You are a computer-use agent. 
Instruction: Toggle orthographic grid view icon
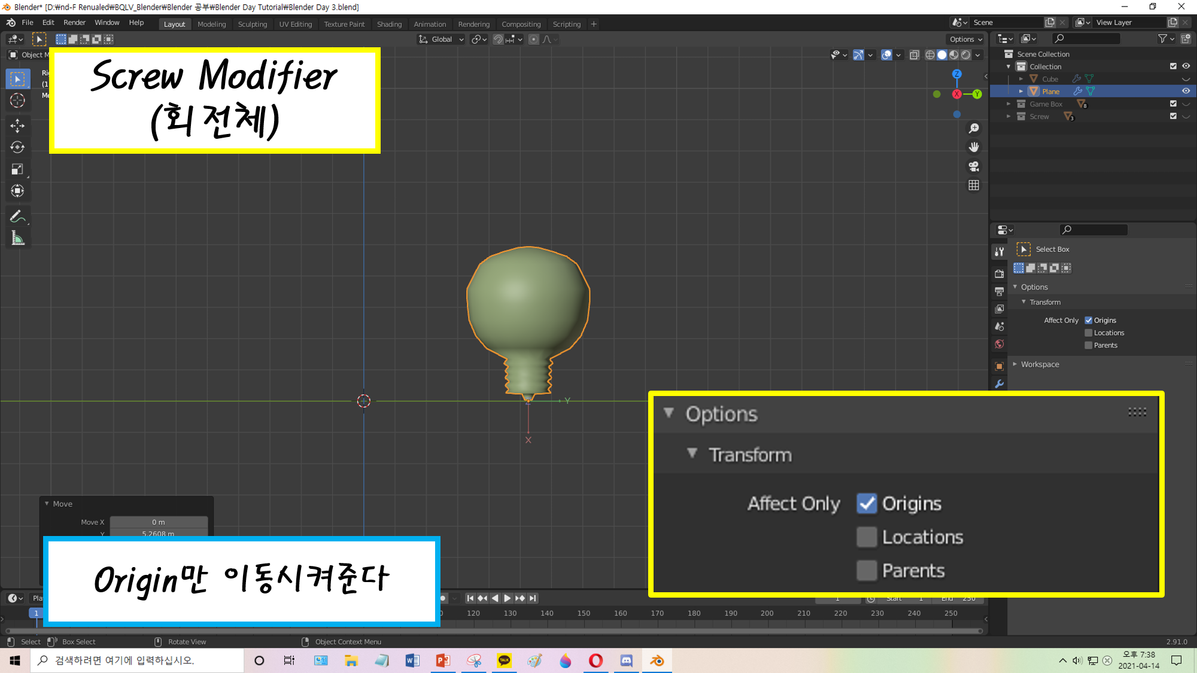[x=974, y=185]
